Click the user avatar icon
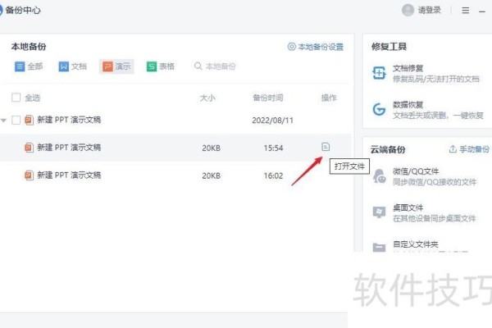The image size is (492, 328). pyautogui.click(x=408, y=10)
